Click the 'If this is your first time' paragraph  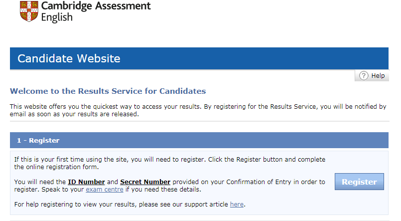(169, 163)
